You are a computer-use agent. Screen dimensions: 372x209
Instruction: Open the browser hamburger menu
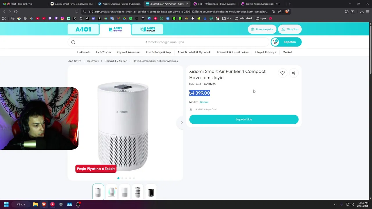pyautogui.click(x=368, y=12)
